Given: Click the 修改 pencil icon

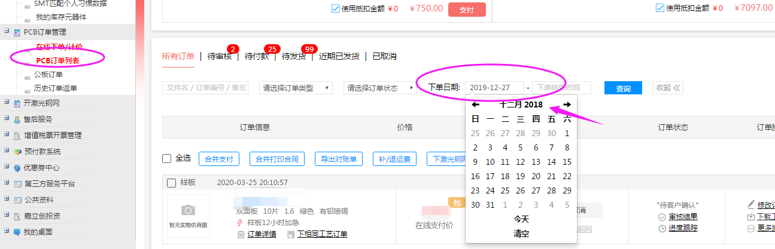Looking at the screenshot, I should [751, 205].
